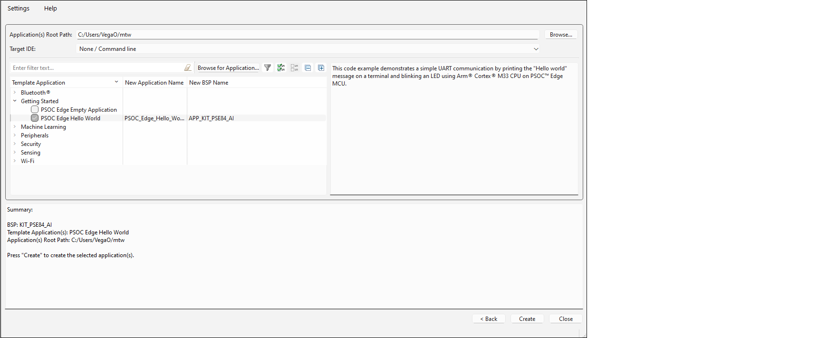Open the Settings menu

[19, 9]
